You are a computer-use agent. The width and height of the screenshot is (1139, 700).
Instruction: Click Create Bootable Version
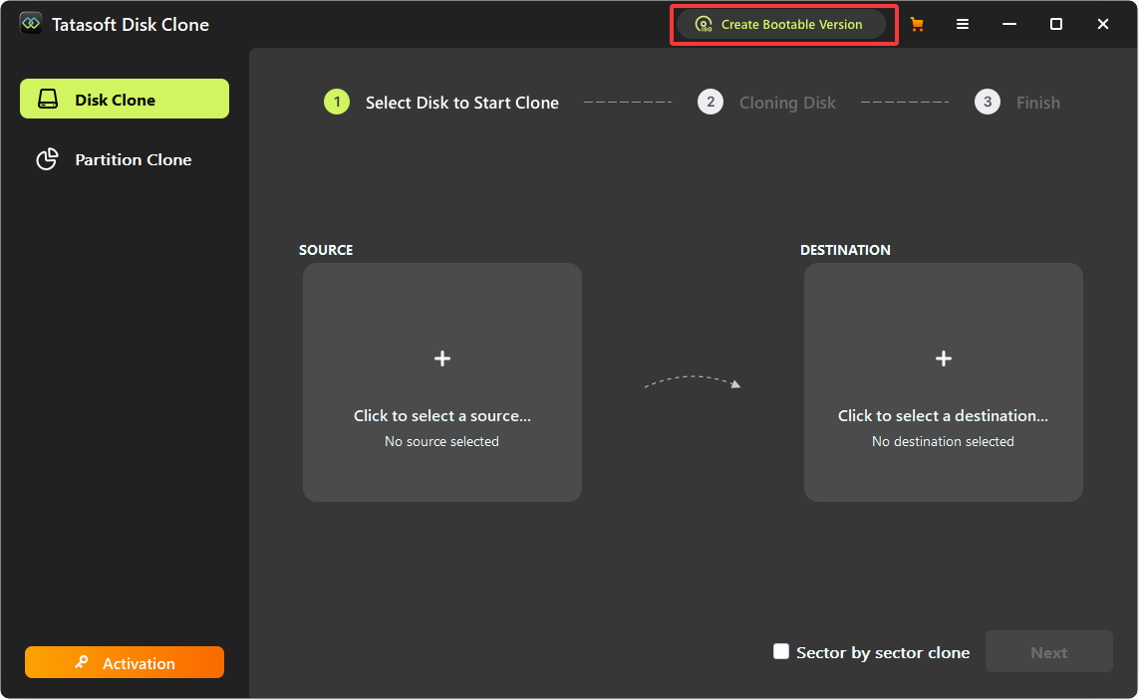point(783,23)
